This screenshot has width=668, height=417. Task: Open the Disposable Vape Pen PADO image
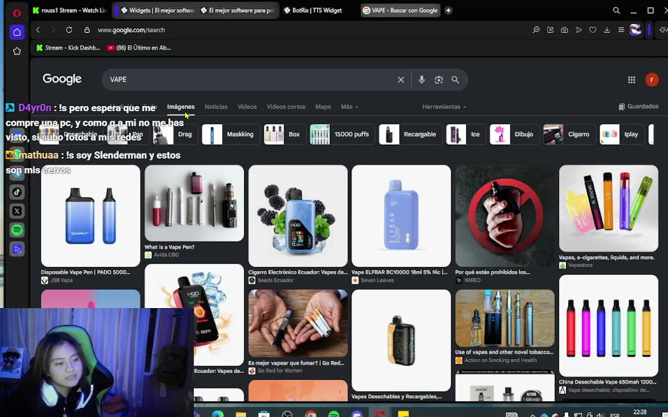[90, 215]
